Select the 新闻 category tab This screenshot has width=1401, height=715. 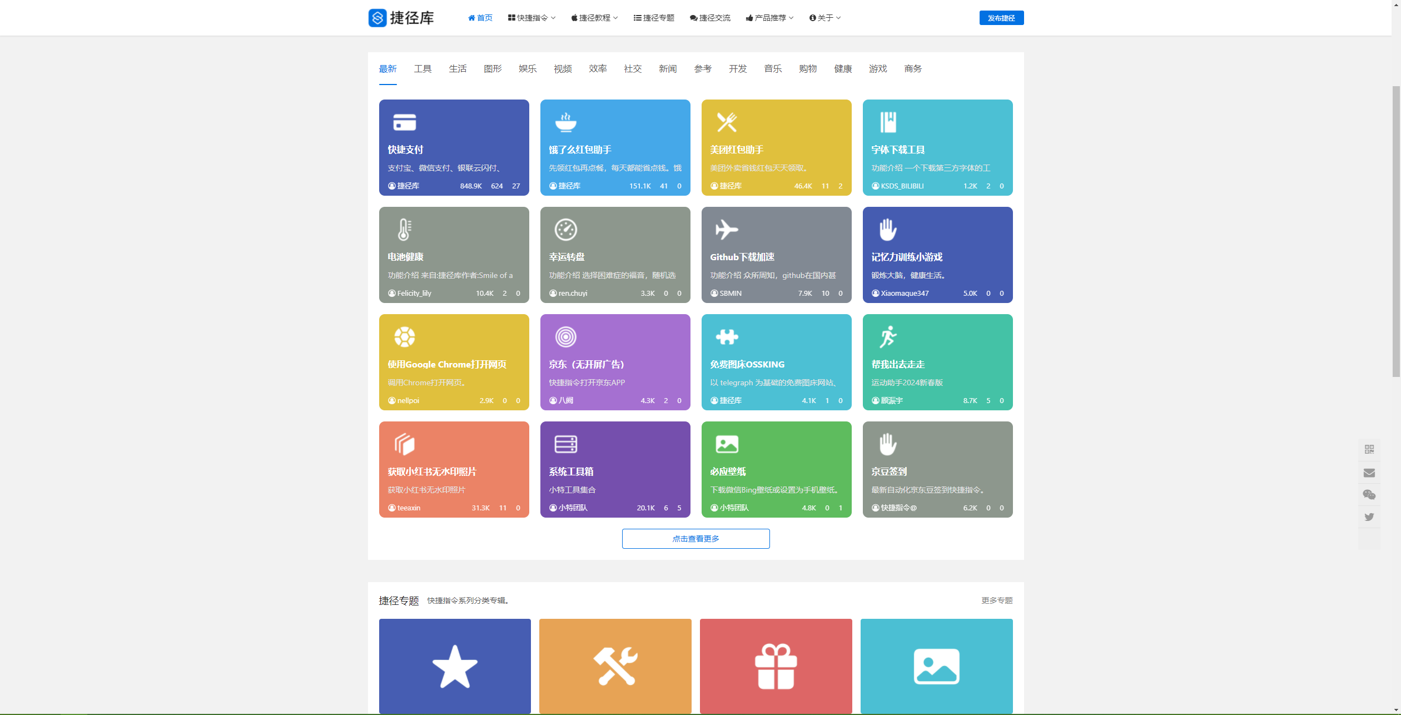[x=668, y=69]
